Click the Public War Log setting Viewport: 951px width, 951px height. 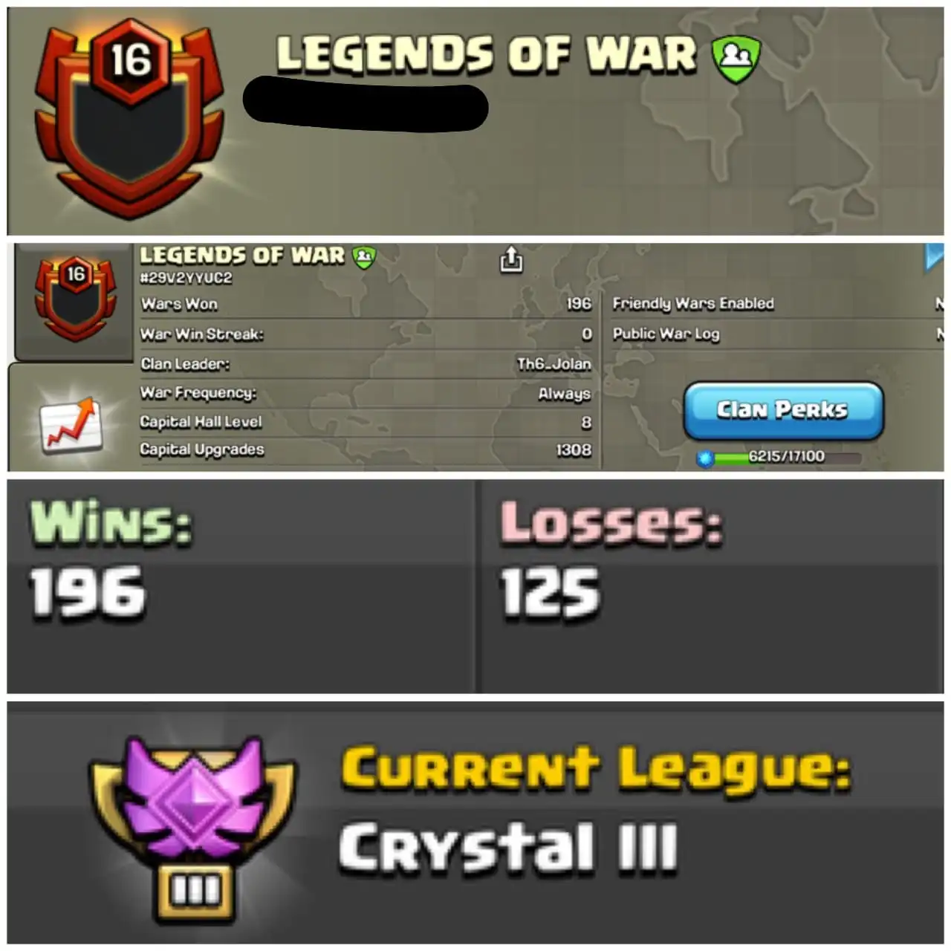[x=776, y=334]
